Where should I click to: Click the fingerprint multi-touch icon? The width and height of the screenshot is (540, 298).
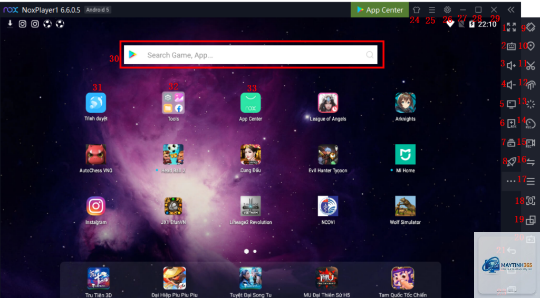531,85
